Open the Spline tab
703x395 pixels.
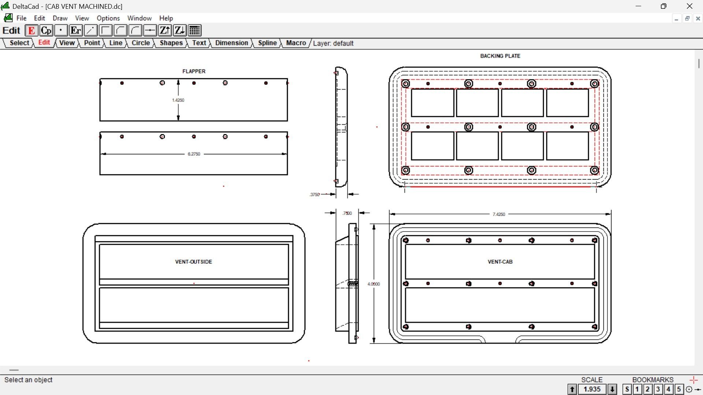(x=267, y=43)
